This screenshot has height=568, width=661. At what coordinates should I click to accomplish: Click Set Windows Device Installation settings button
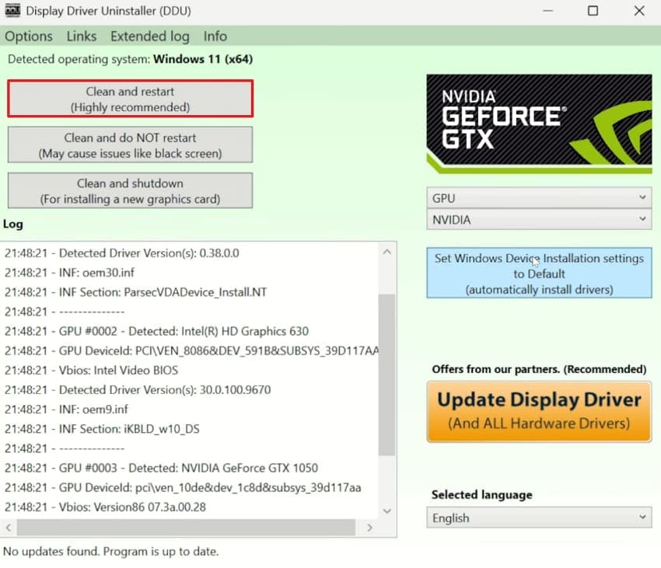[539, 273]
